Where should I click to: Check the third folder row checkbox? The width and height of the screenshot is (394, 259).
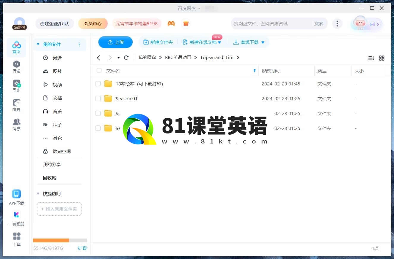[x=98, y=113]
